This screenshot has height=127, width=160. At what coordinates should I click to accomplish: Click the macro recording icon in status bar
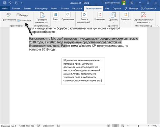(x=58, y=126)
